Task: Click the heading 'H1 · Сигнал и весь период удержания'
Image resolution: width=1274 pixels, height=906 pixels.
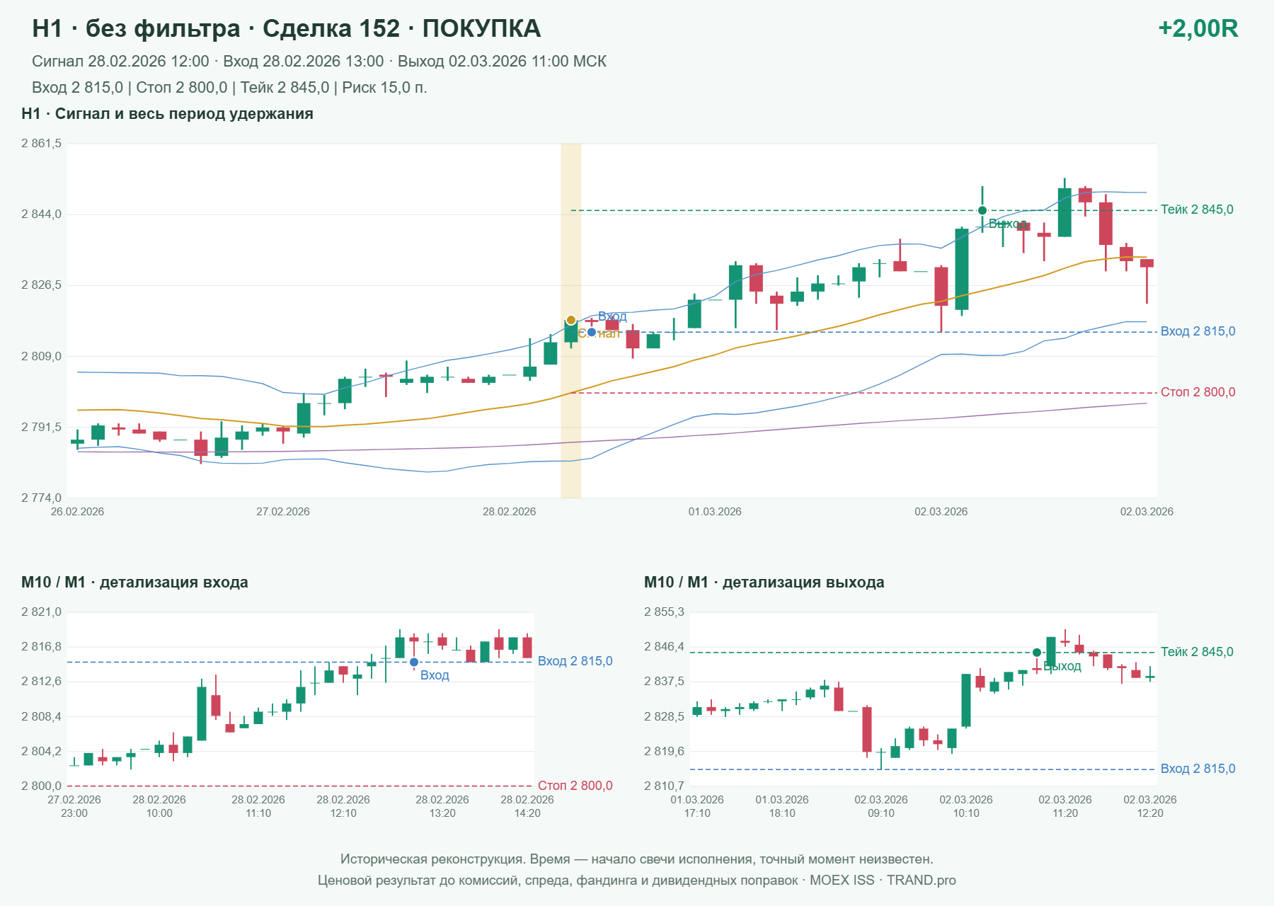Action: (167, 114)
